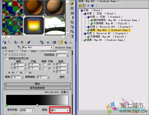Select 灯池 (Blend) root in navigator
This screenshot has height=115, width=149.
[x=91, y=10]
